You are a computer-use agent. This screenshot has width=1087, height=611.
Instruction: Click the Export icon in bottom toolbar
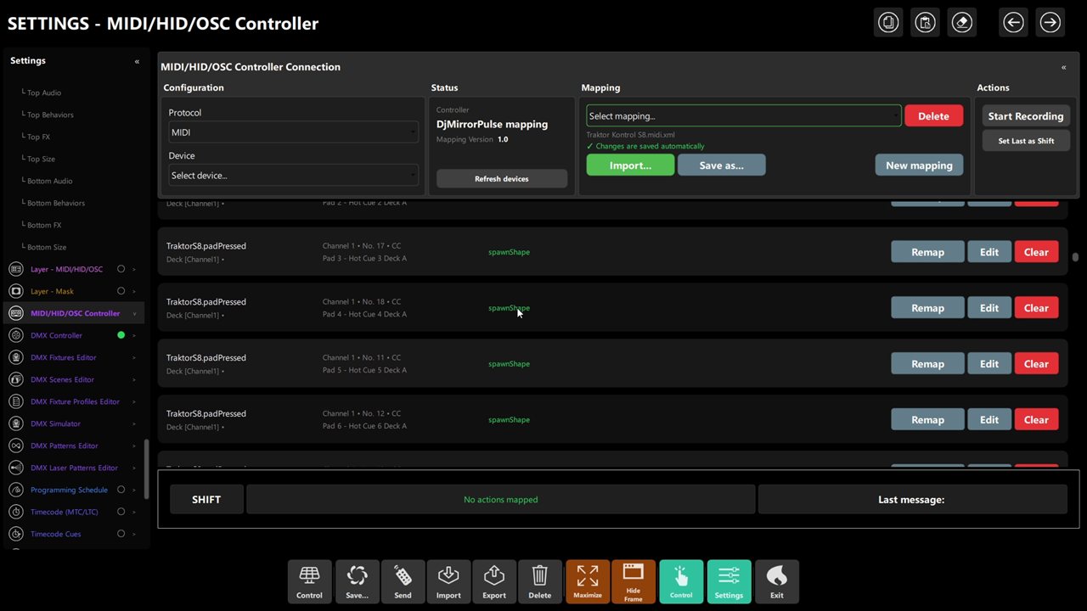(494, 582)
